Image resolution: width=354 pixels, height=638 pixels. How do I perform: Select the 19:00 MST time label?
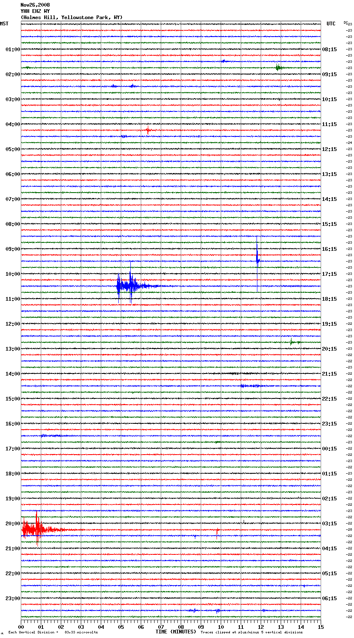coord(13,499)
